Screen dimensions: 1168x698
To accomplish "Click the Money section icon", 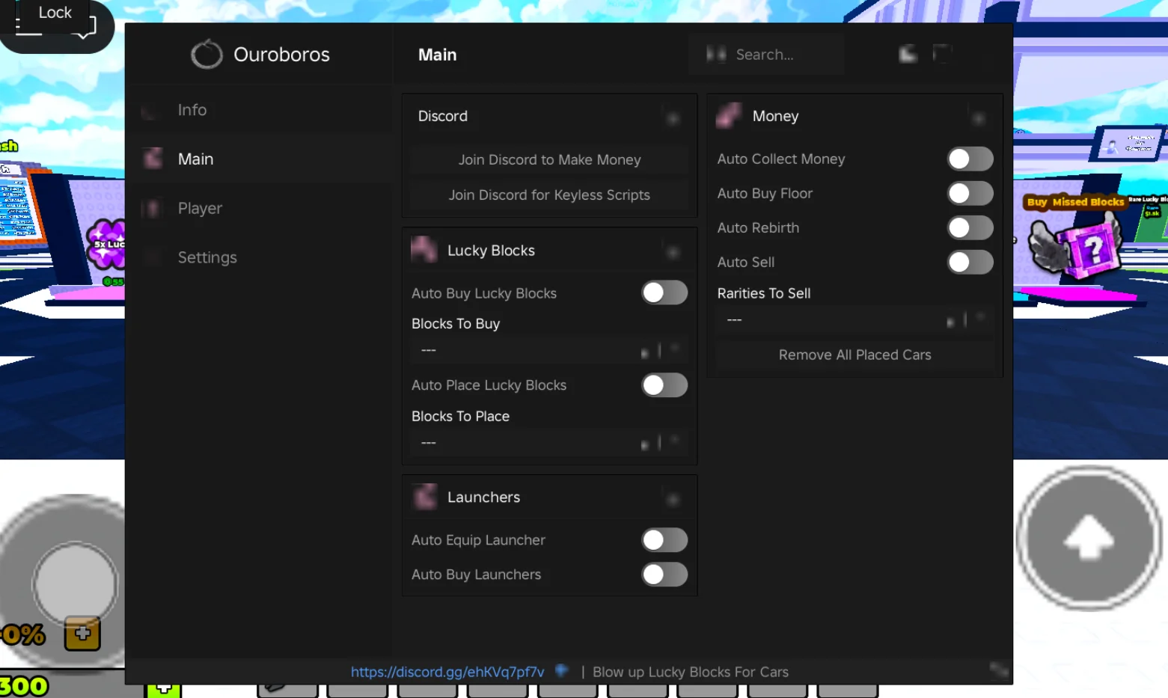I will [x=729, y=116].
